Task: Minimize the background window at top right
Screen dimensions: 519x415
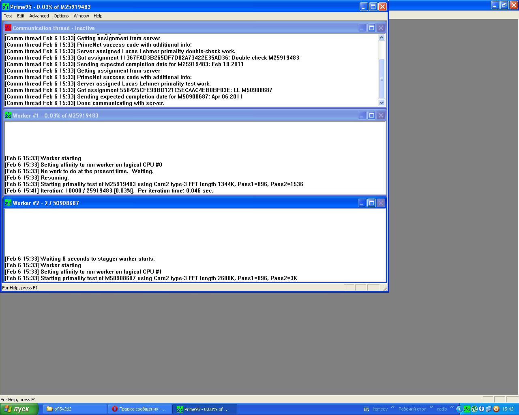Action: (495, 5)
